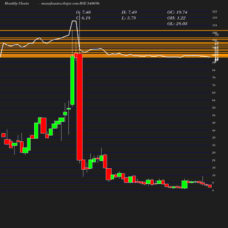Click the 34 price axis label
The width and height of the screenshot is (228, 228).
point(214,145)
